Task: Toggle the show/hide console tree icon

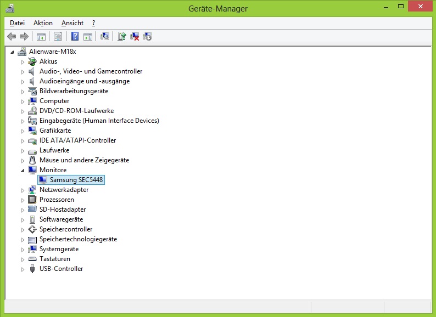Action: [41, 36]
